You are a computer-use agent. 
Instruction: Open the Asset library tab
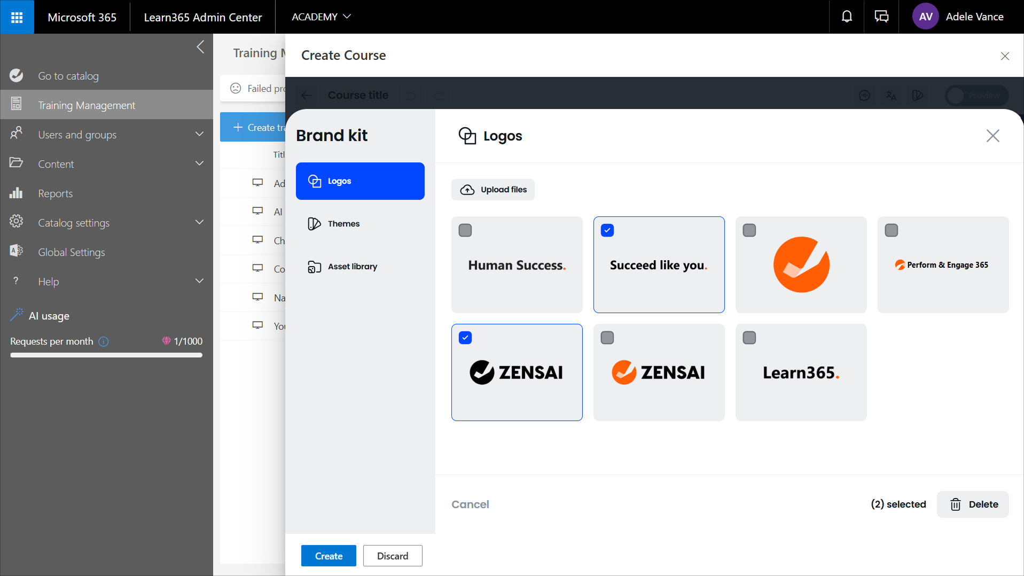[x=352, y=267]
